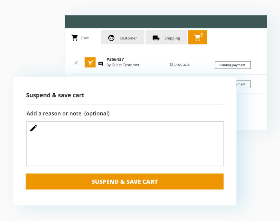Click the orange cart icon beside #356437

(90, 63)
